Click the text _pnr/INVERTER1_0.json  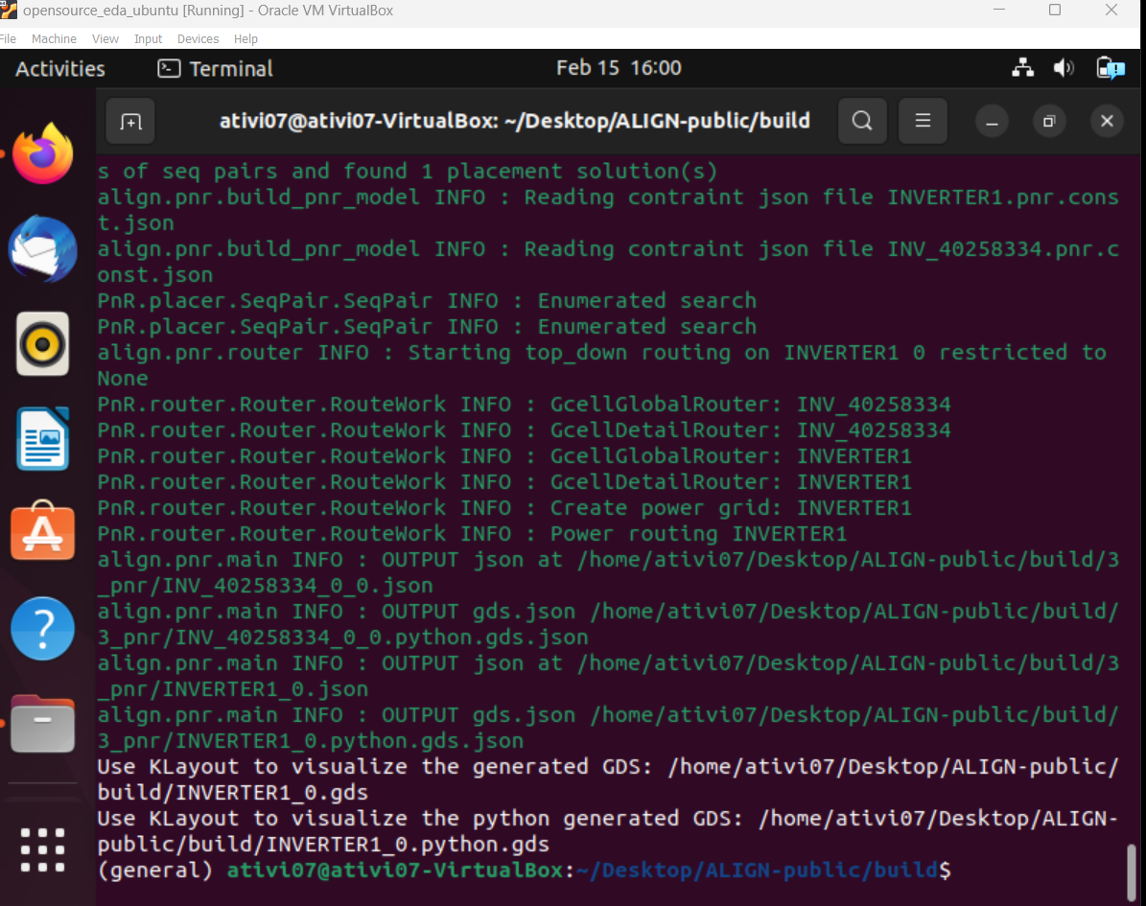[x=232, y=689]
